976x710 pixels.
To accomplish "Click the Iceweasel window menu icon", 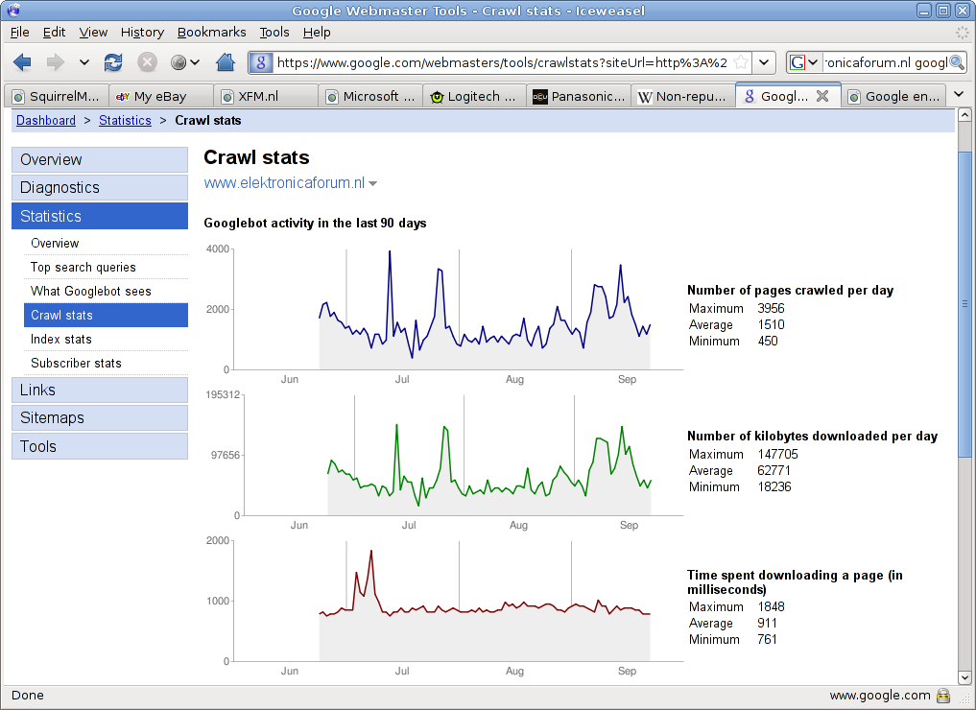I will pos(13,11).
